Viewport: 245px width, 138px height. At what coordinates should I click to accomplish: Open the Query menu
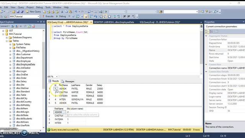tap(21, 7)
